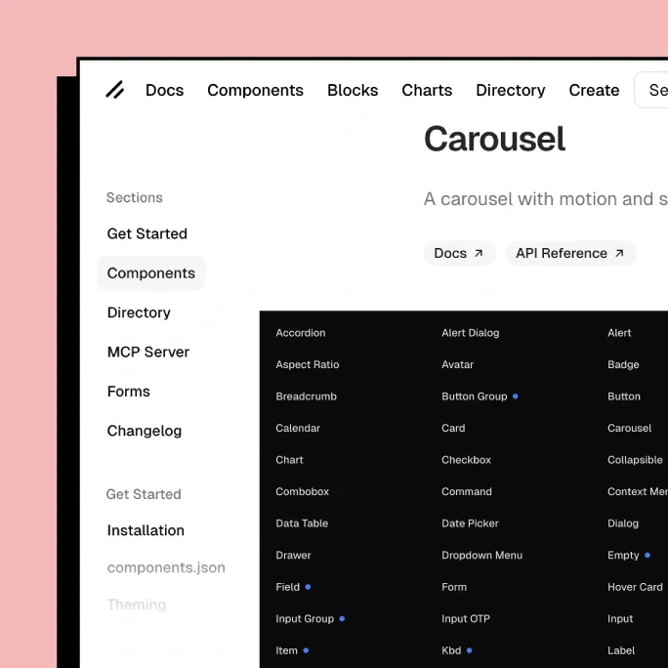The height and width of the screenshot is (668, 668).
Task: Click the shadcn slash logo icon
Action: pos(115,90)
